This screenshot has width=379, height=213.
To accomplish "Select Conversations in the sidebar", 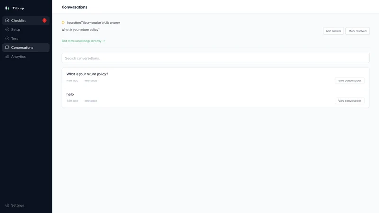I will [x=26, y=48].
